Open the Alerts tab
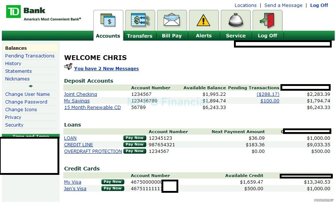This screenshot has height=203, width=335. coord(204,35)
